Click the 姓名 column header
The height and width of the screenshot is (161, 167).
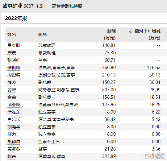[12, 35]
